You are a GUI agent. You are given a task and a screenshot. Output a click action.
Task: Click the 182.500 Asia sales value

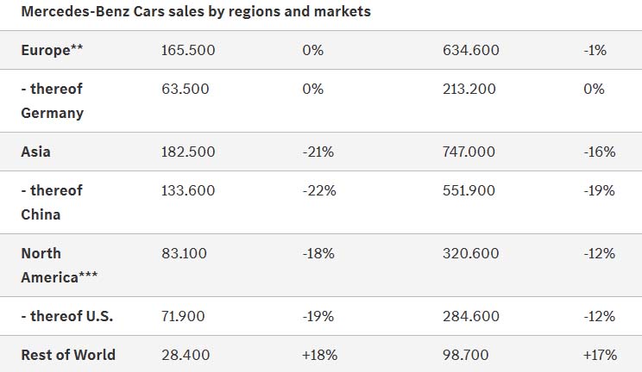click(x=188, y=152)
